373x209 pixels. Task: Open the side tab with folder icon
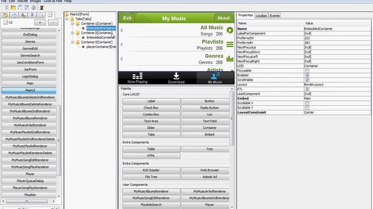click(5, 16)
